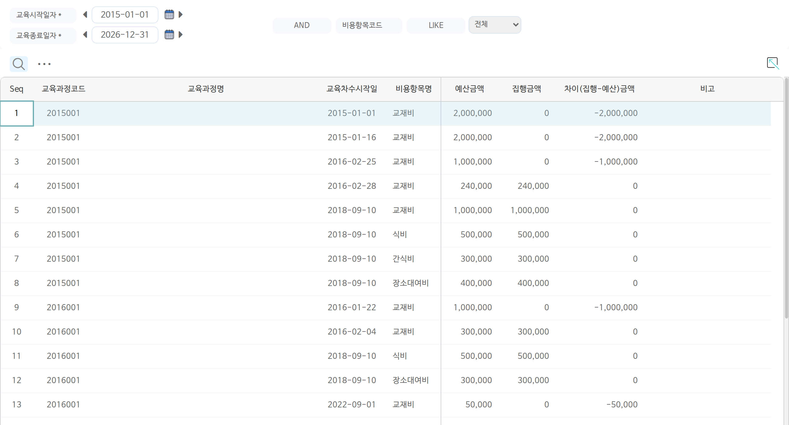Click the LIKE operator button
This screenshot has width=789, height=425.
tap(436, 25)
